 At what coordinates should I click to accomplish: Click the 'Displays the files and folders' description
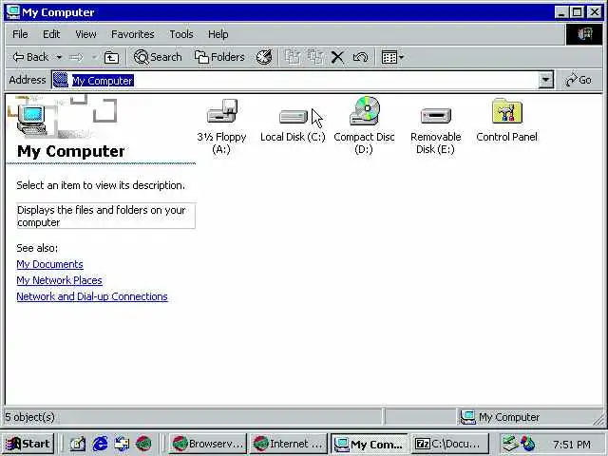tap(105, 216)
